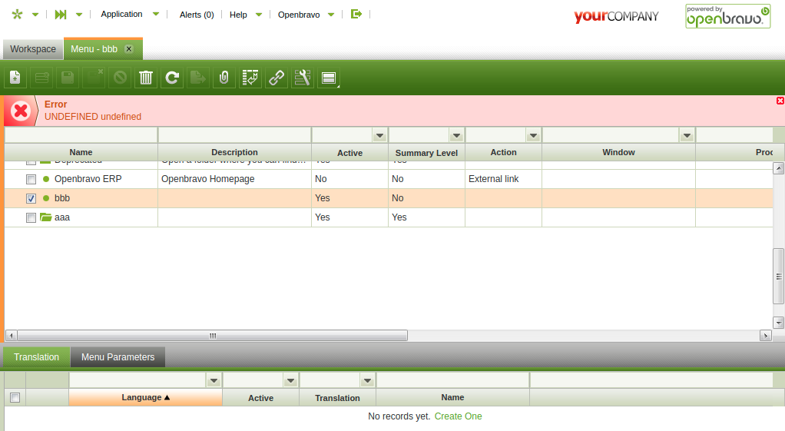
Task: Click the green fast-forward quick launch icon
Action: [x=61, y=15]
